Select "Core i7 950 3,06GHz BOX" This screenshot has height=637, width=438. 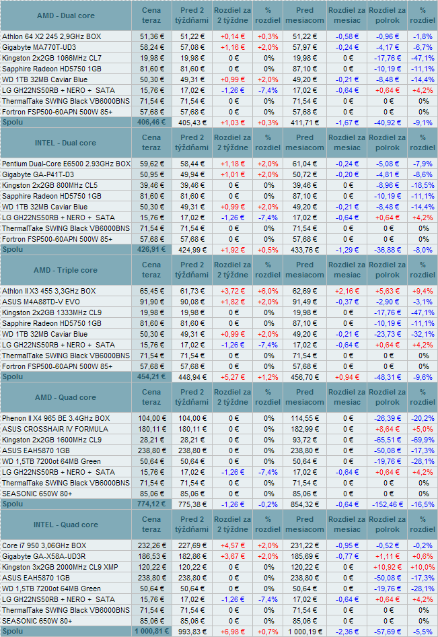coord(44,545)
